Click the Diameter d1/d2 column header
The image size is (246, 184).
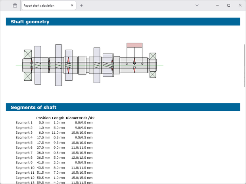click(x=80, y=118)
